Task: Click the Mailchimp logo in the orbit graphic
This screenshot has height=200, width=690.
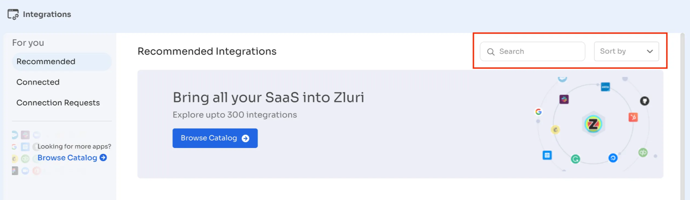Action: pyautogui.click(x=555, y=130)
